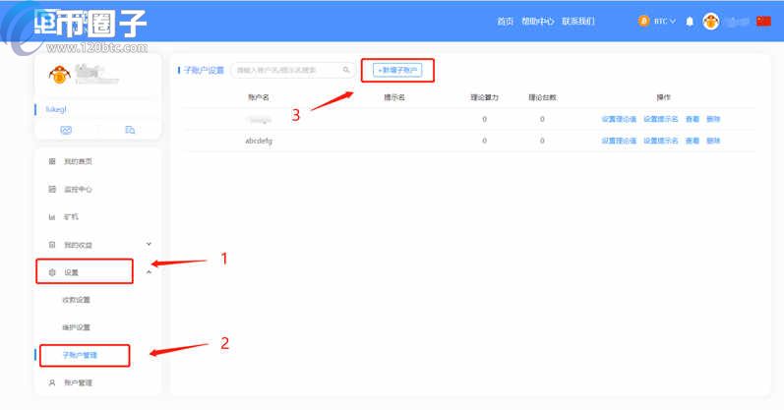Screen dimensions: 784x410
Task: Expand the 我的收益 submenu chevron
Action: (149, 244)
